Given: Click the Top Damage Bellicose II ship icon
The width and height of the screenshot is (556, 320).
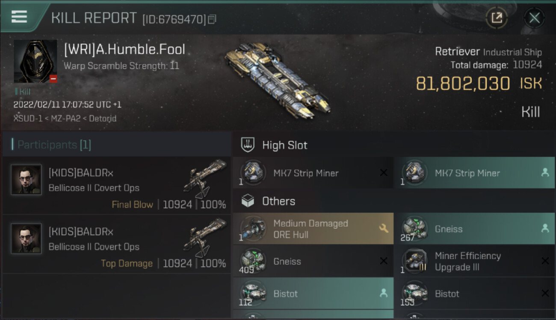Looking at the screenshot, I should [204, 237].
